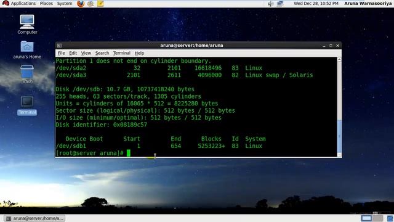Click terminal scrollbar down arrow

click(339, 155)
